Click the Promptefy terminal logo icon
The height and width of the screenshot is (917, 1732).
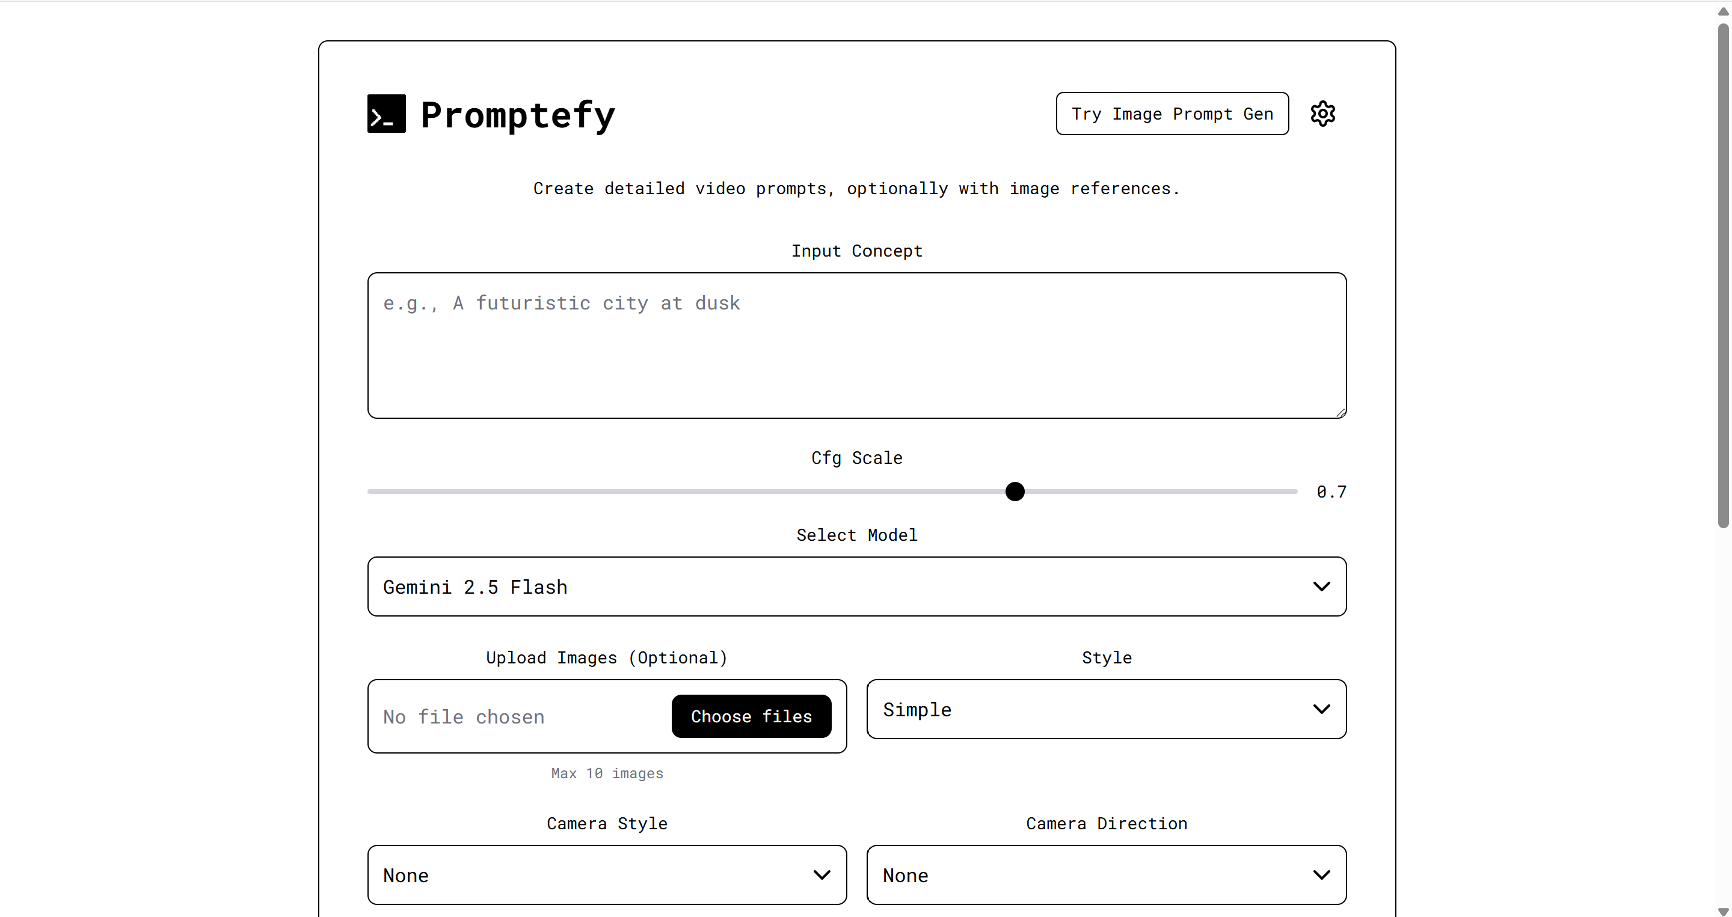[x=386, y=114]
